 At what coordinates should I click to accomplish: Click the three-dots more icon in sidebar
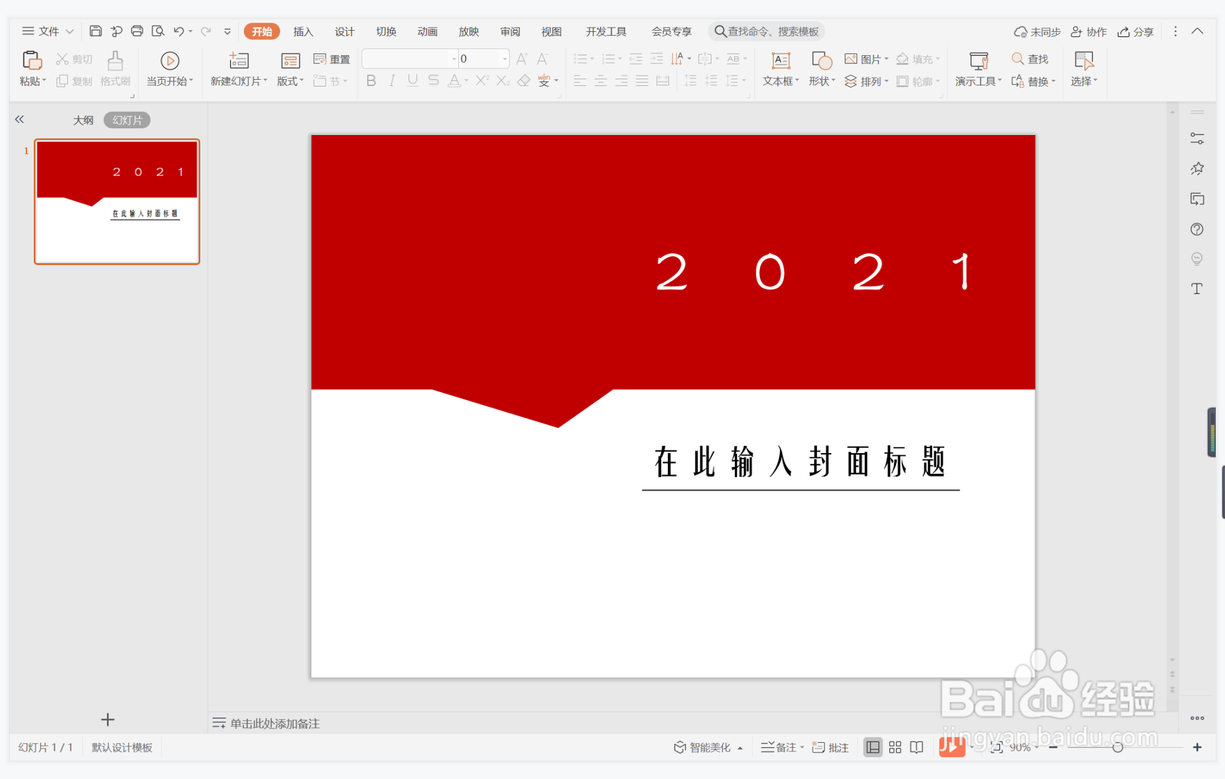(1197, 718)
